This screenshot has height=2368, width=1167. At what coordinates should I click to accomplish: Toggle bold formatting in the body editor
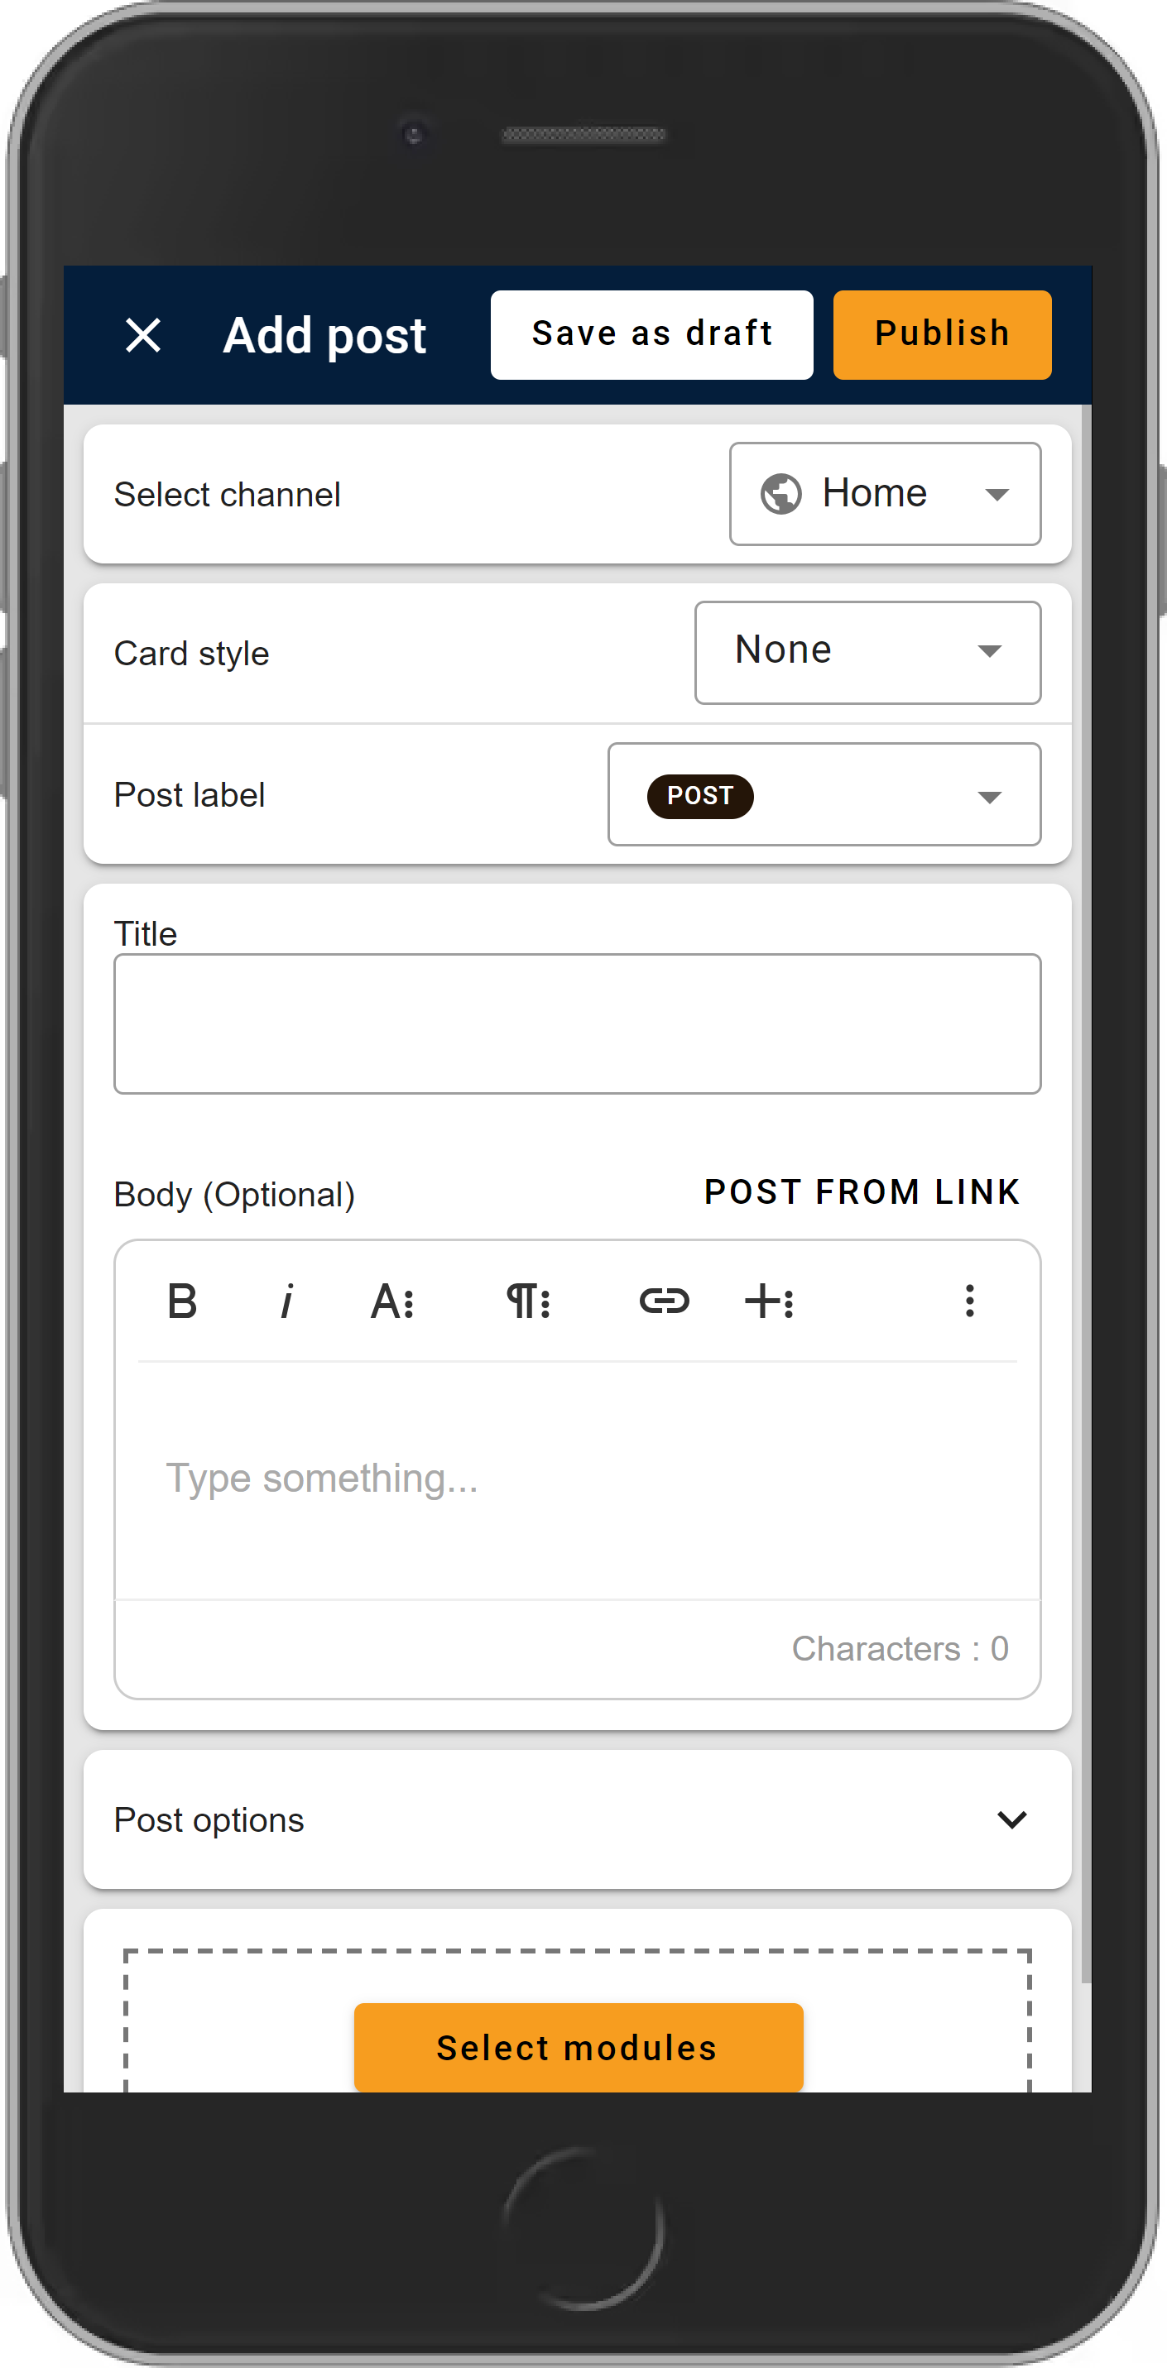[x=182, y=1299]
